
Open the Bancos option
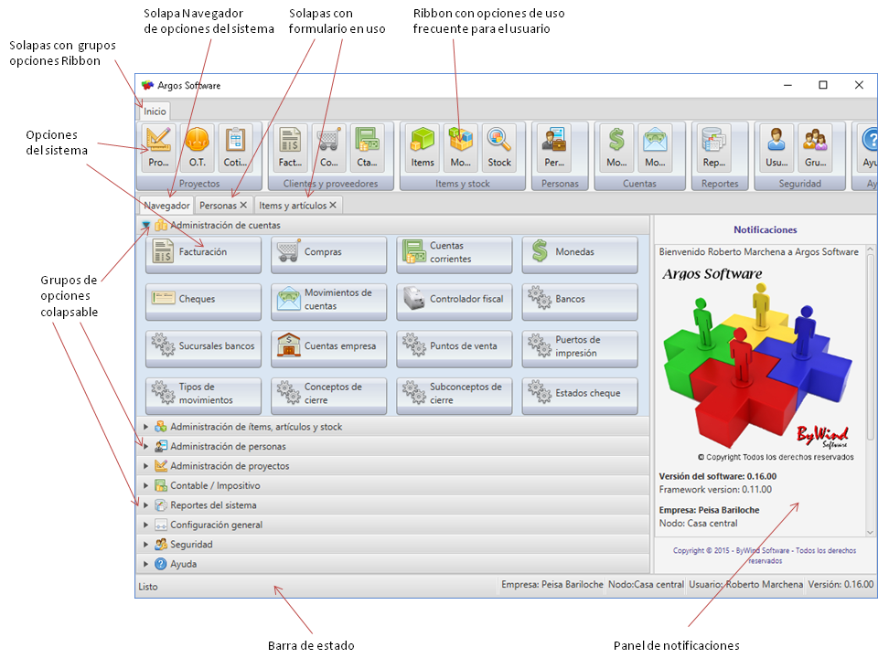click(580, 302)
